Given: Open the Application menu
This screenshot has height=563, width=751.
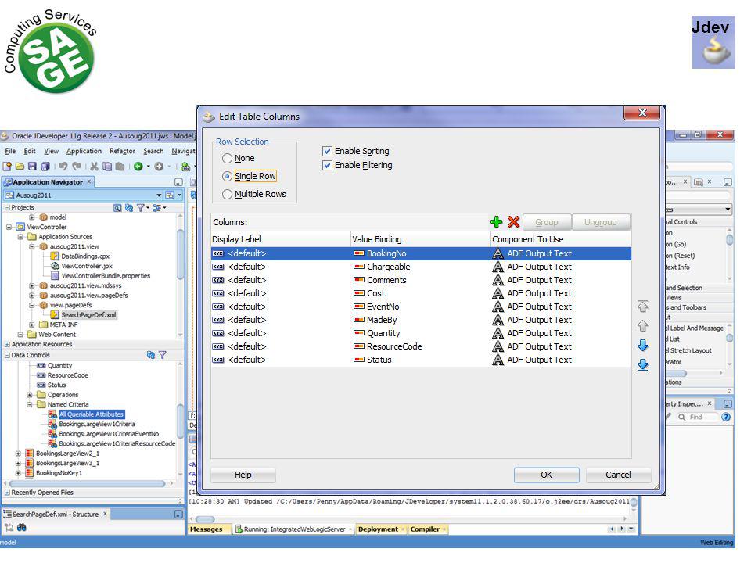Looking at the screenshot, I should click(84, 151).
